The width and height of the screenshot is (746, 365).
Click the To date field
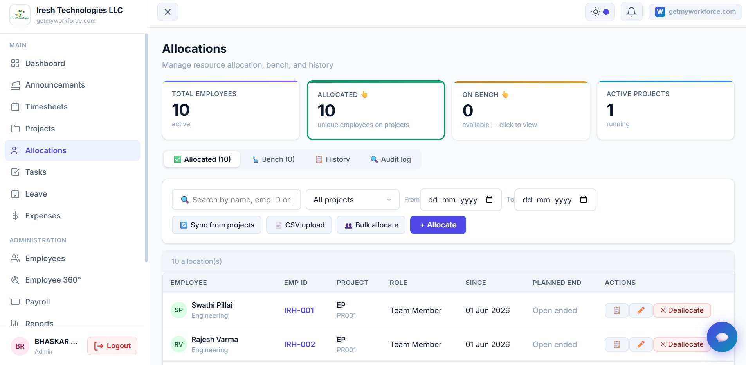(x=555, y=200)
